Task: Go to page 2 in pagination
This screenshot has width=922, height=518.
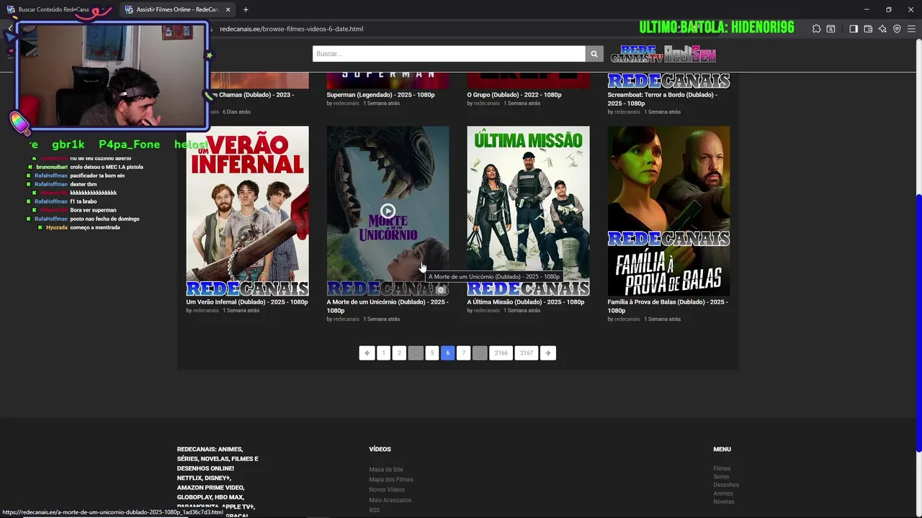Action: pos(399,353)
